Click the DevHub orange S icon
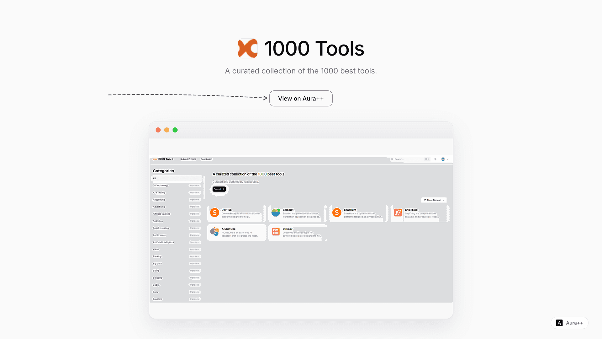The image size is (602, 339). (215, 213)
